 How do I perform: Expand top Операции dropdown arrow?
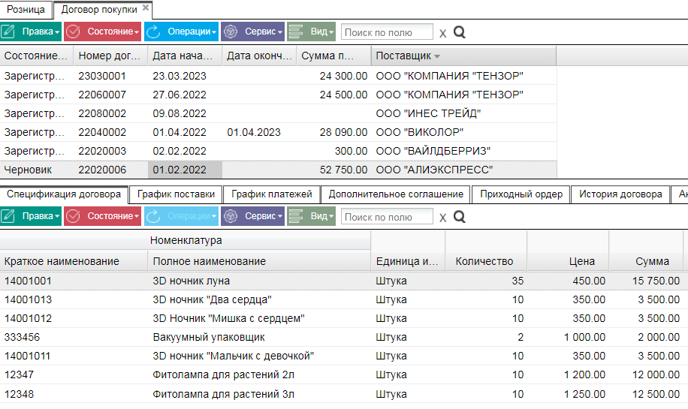tap(214, 32)
